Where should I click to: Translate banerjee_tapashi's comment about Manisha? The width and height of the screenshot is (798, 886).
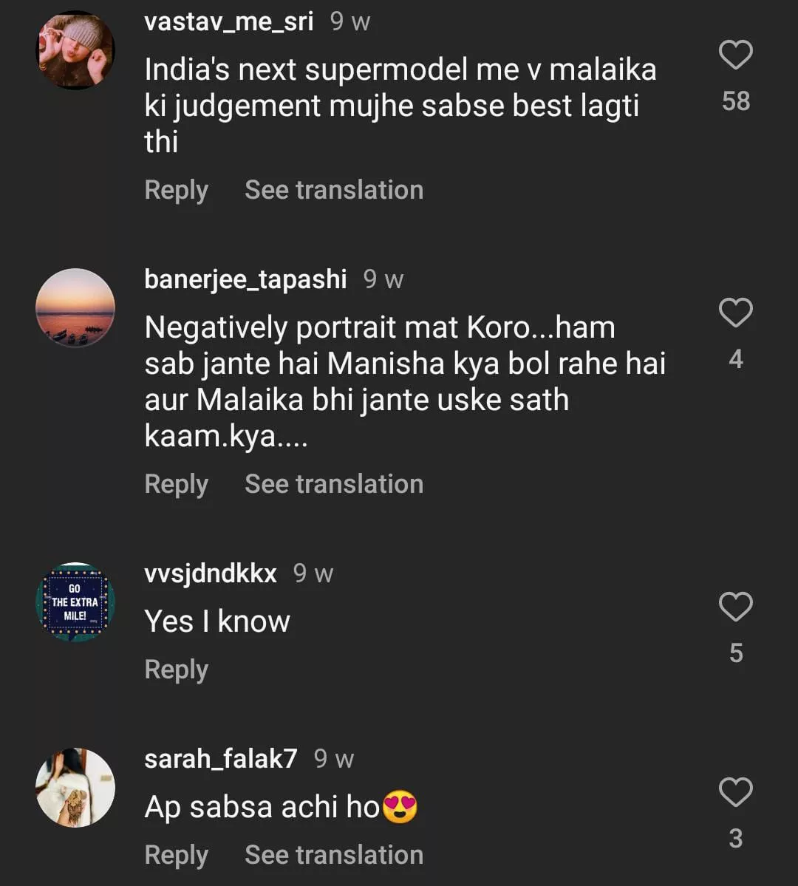(334, 485)
